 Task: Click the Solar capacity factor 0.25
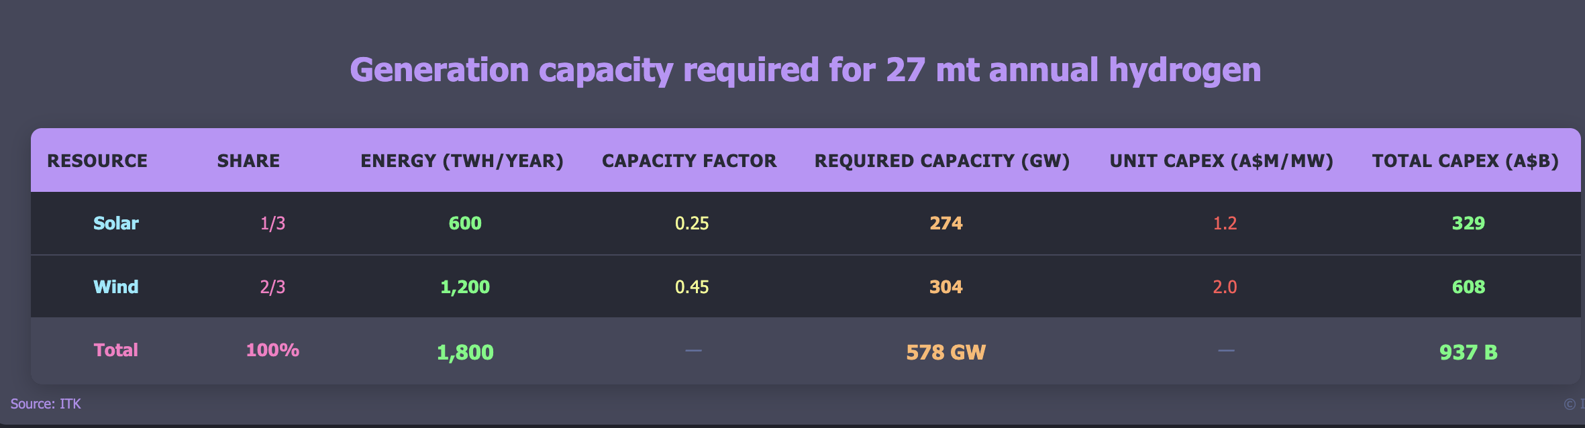coord(692,223)
